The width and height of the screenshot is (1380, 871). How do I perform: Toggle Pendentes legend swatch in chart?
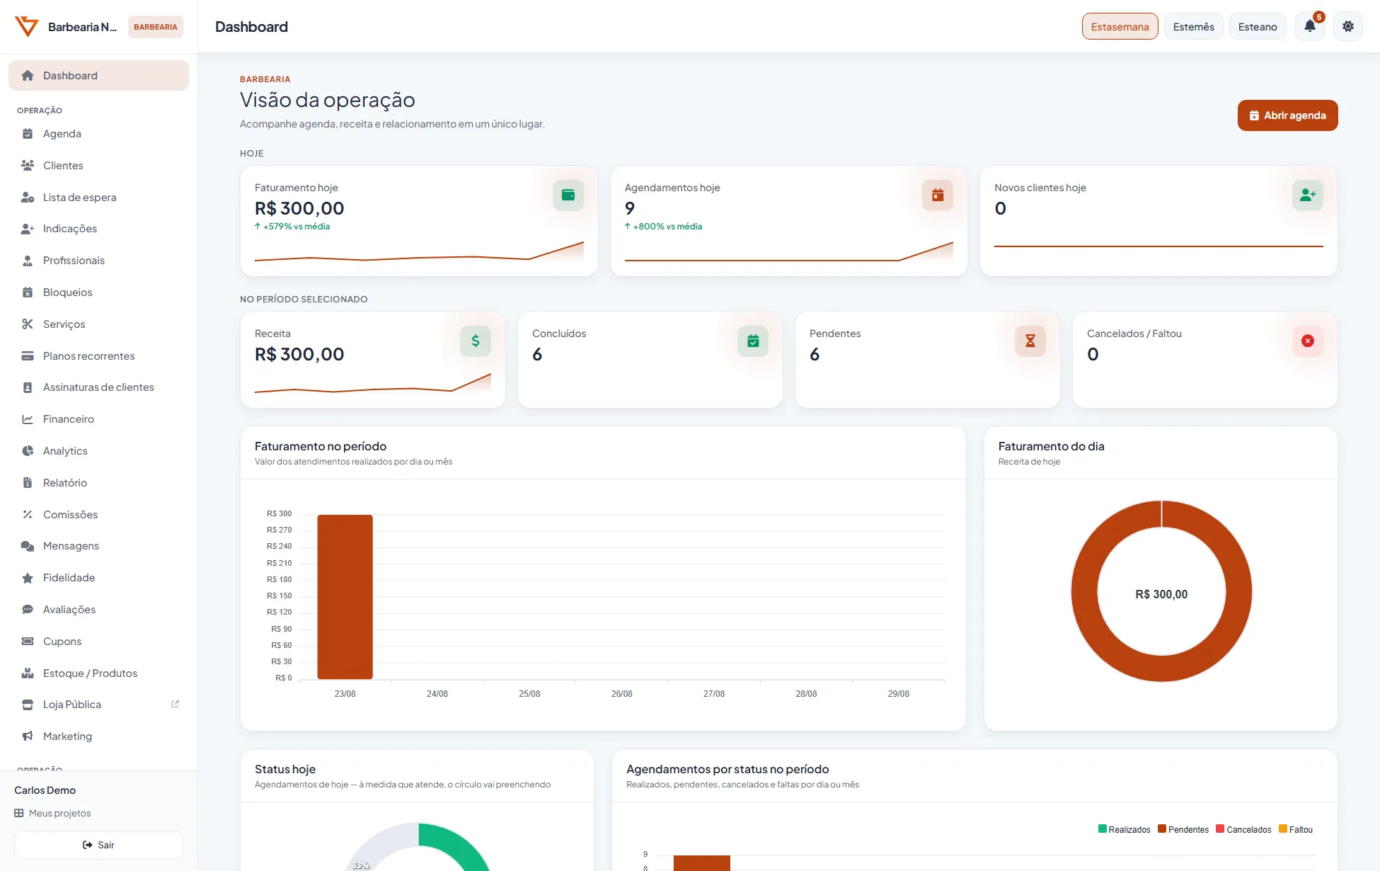1162,829
